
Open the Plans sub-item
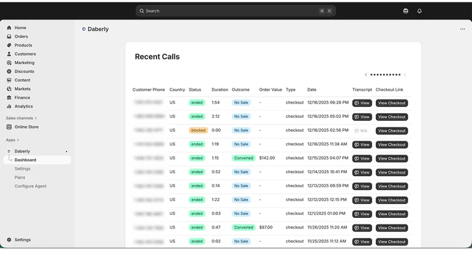pos(19,177)
